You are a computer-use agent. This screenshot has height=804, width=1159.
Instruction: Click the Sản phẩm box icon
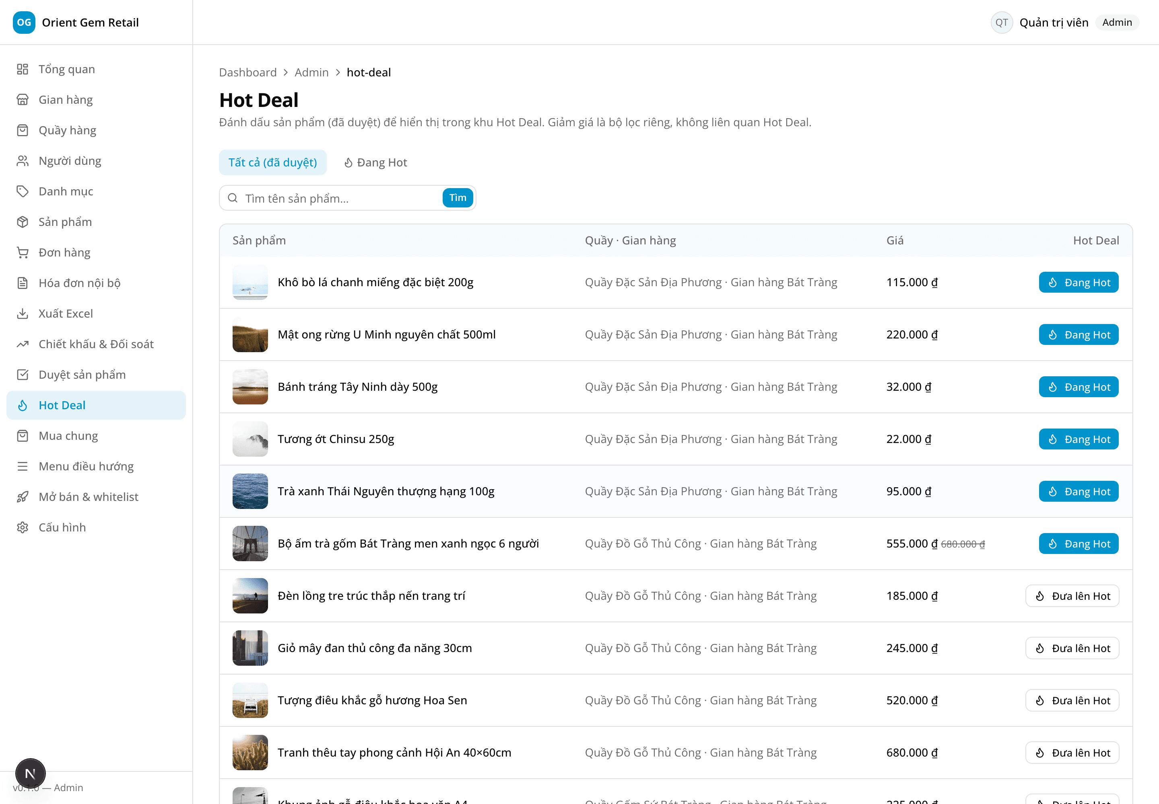[x=22, y=222]
